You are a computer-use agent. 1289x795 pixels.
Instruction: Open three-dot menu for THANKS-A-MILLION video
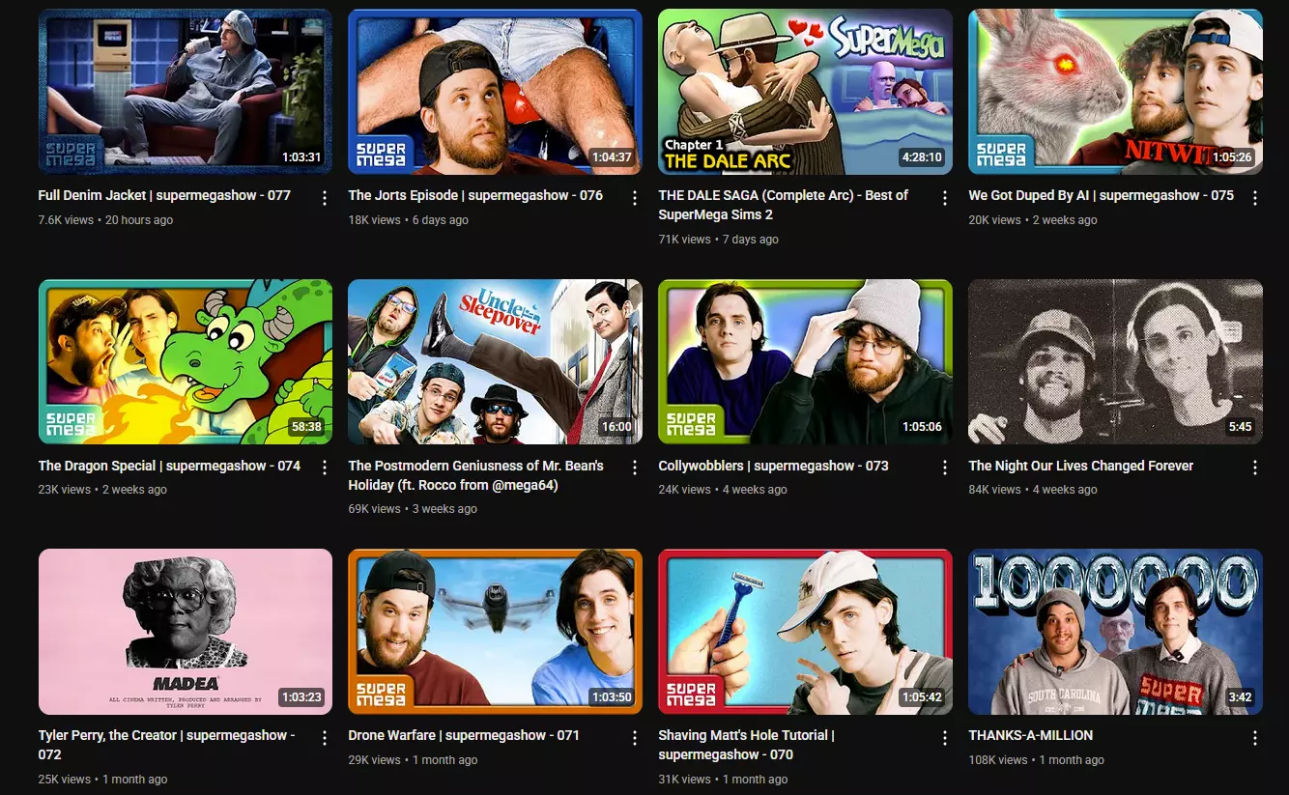coord(1255,738)
